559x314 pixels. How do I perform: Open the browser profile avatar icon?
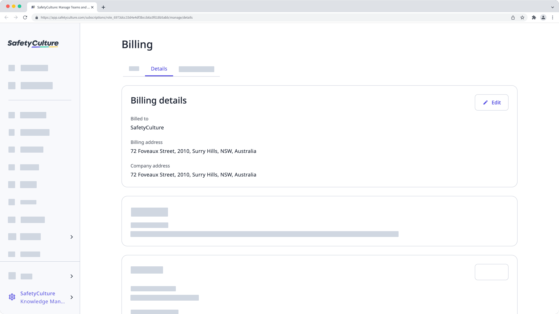(543, 17)
